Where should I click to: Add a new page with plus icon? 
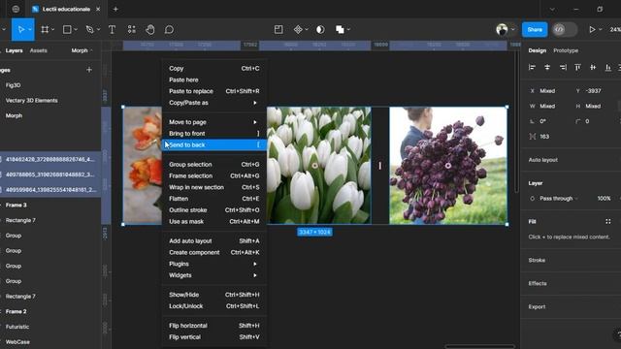pos(89,70)
